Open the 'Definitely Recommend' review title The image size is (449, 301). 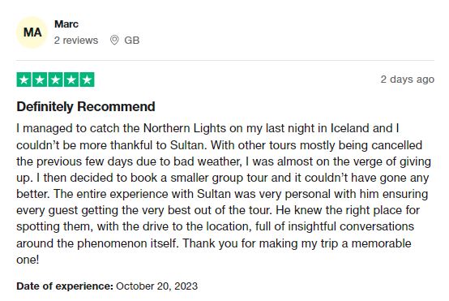86,106
